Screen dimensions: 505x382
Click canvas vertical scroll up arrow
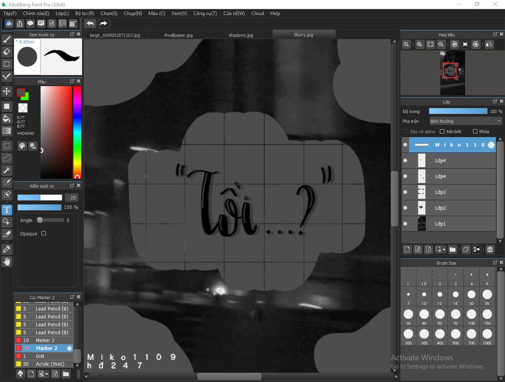tap(394, 41)
